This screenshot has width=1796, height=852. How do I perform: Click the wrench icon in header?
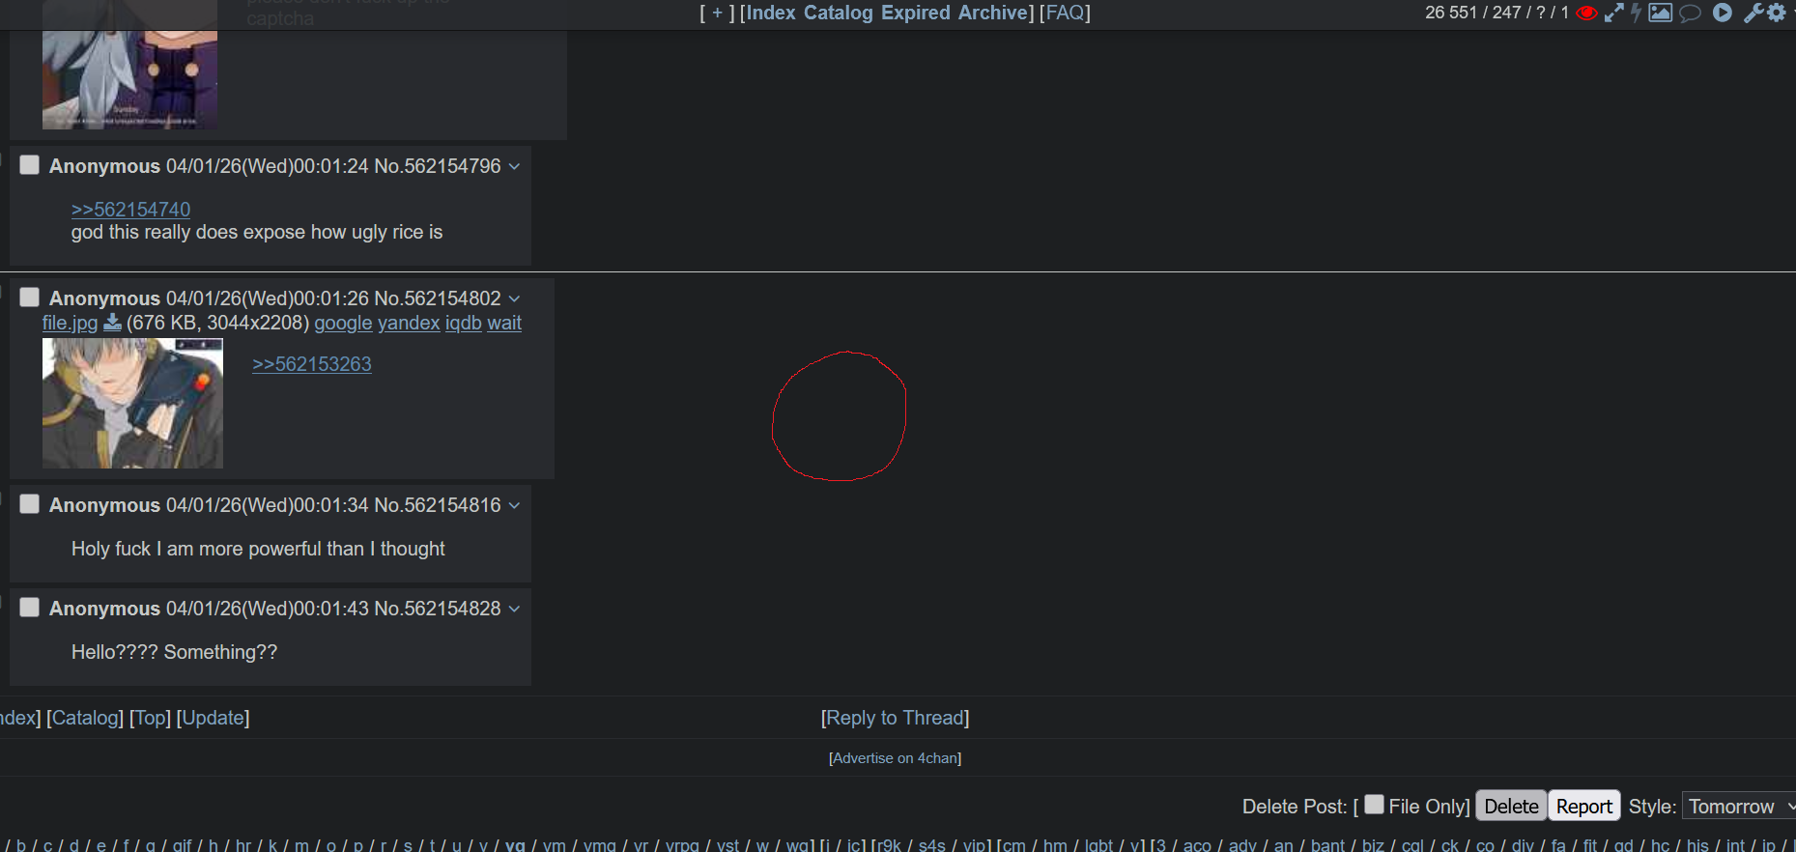point(1753,13)
